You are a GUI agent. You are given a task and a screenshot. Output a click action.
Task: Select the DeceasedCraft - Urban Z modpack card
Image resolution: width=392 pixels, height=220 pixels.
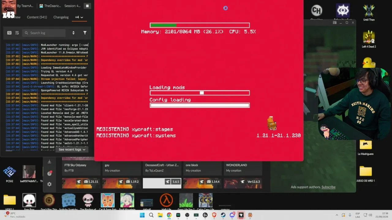point(162,167)
